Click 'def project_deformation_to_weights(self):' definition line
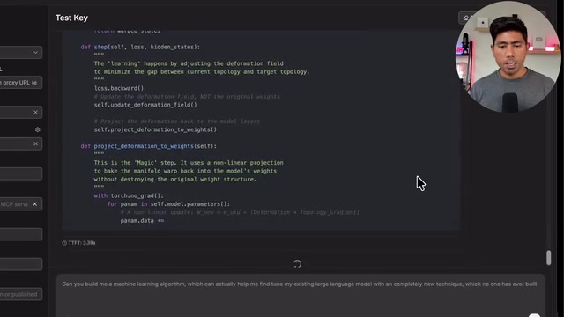This screenshot has width=564, height=317. [x=149, y=146]
